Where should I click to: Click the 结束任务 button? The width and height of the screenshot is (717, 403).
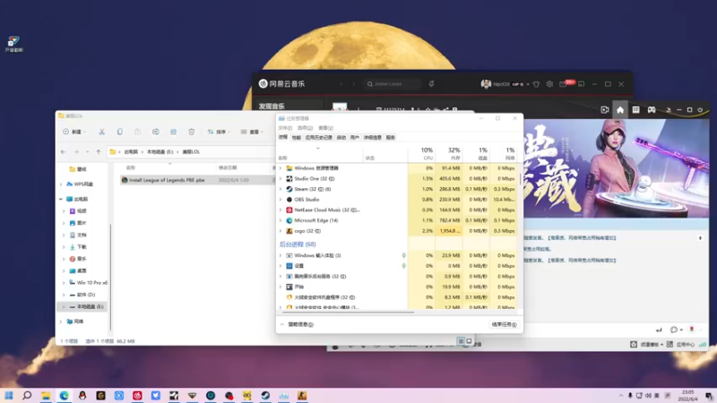[504, 324]
